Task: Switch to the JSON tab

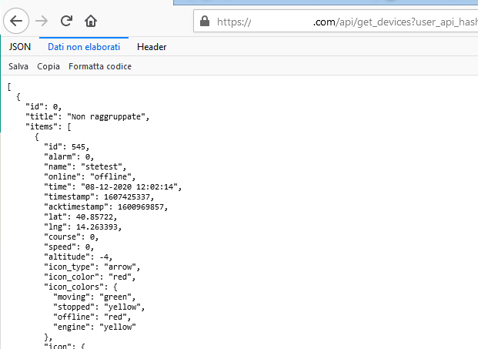Action: (19, 47)
